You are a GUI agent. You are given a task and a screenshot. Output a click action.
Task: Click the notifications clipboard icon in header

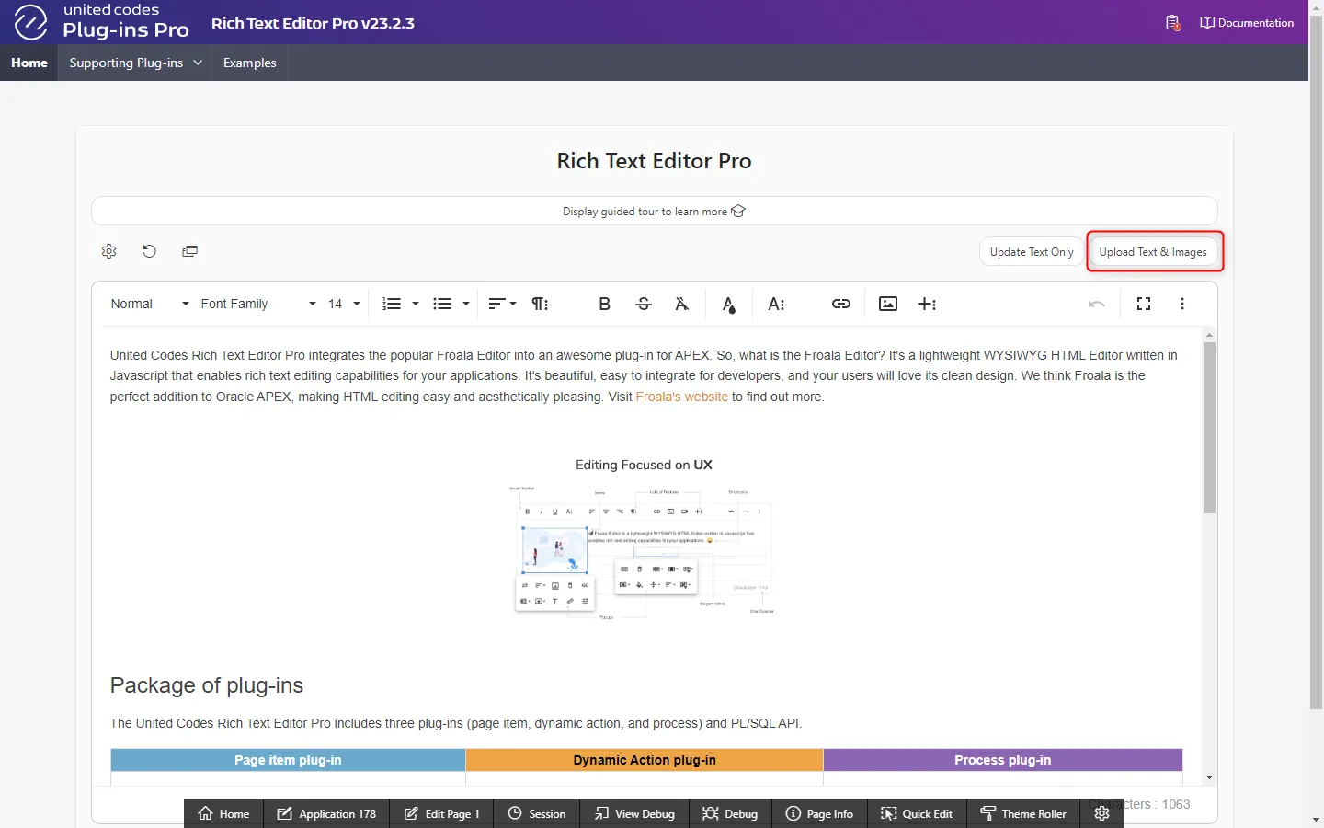(x=1172, y=23)
